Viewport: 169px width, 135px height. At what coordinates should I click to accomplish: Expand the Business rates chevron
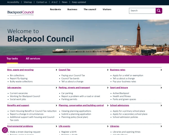pos(161,70)
